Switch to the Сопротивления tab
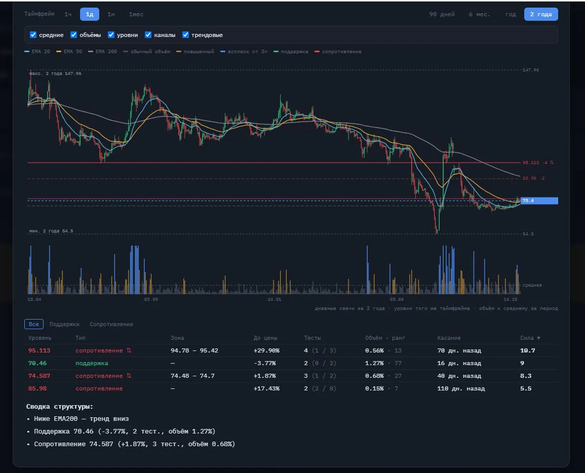The image size is (585, 473). [111, 324]
